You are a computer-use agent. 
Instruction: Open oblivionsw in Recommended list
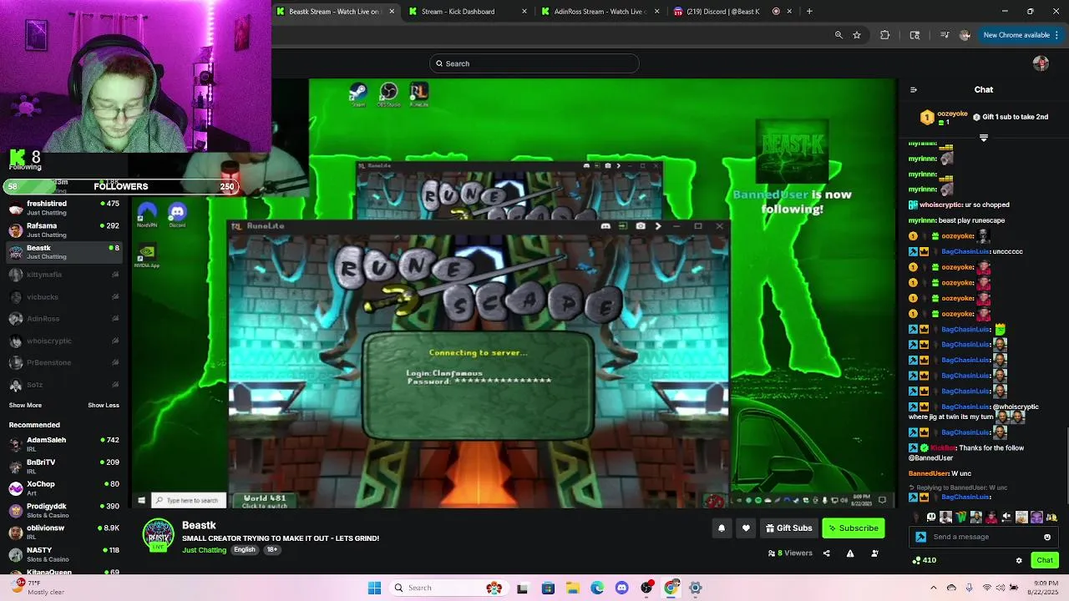tap(64, 532)
